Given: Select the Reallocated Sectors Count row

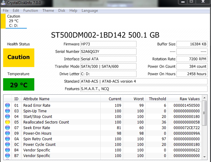Looking at the screenshot, I should point(103,122).
